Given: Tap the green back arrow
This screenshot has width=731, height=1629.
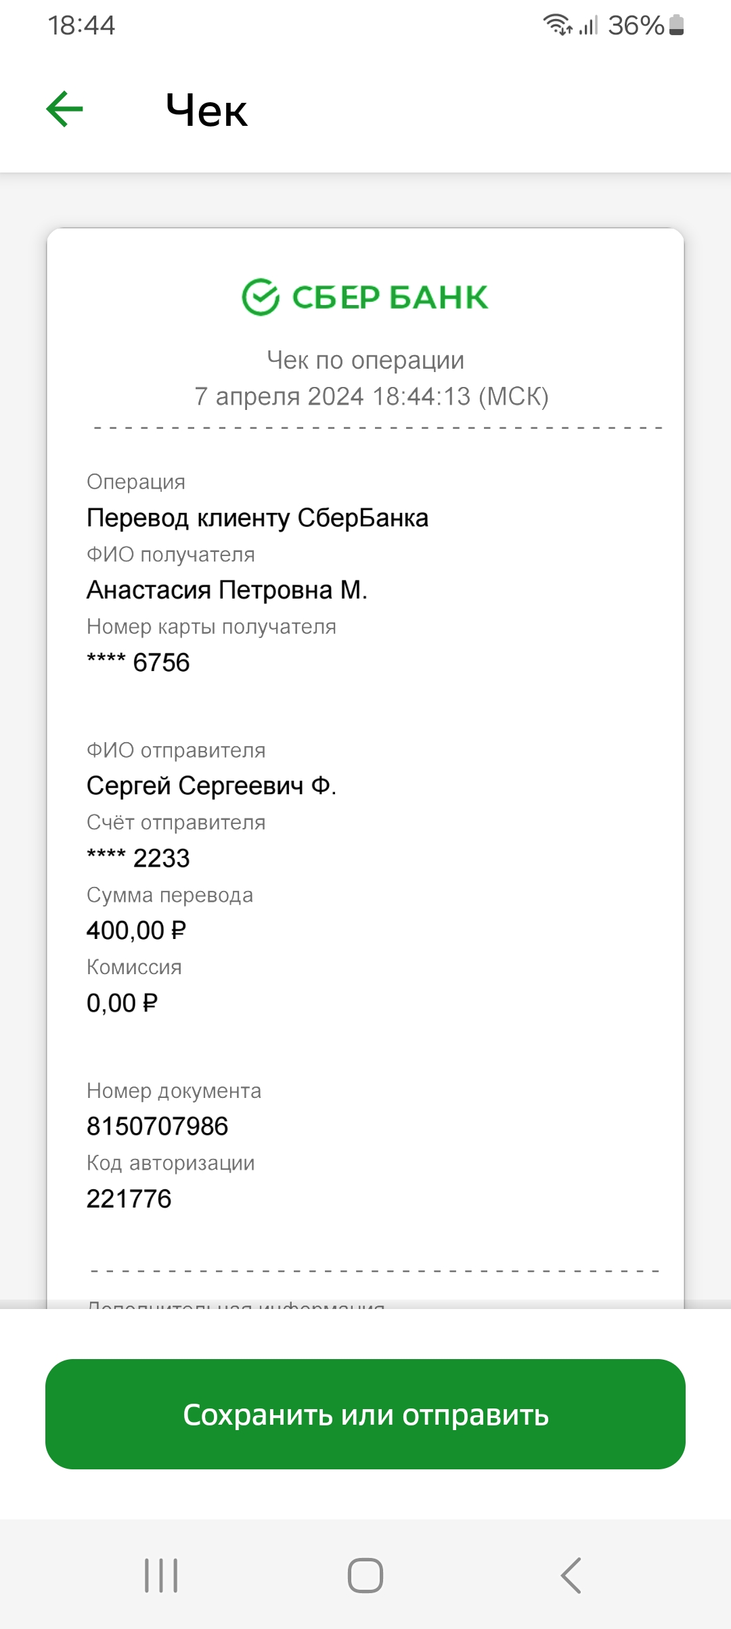Looking at the screenshot, I should pos(64,109).
